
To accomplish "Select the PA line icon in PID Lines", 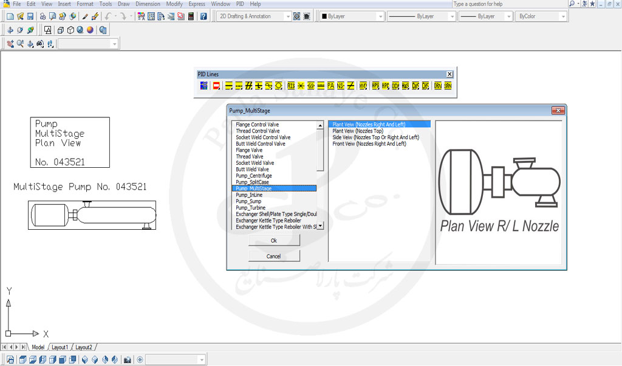I will 331,86.
